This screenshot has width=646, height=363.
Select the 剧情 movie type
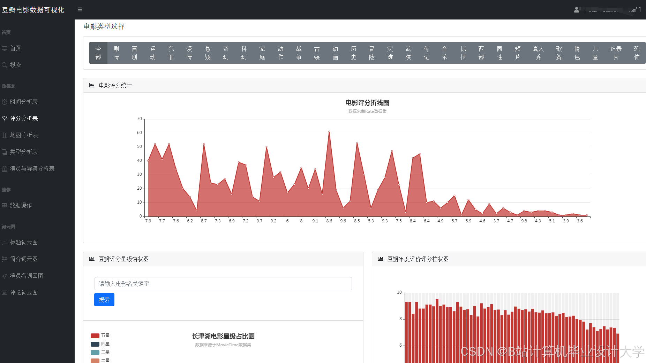point(117,53)
